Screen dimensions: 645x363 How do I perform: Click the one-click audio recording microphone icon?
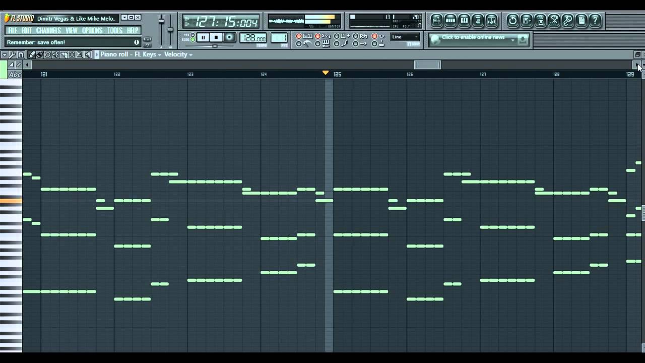(567, 21)
